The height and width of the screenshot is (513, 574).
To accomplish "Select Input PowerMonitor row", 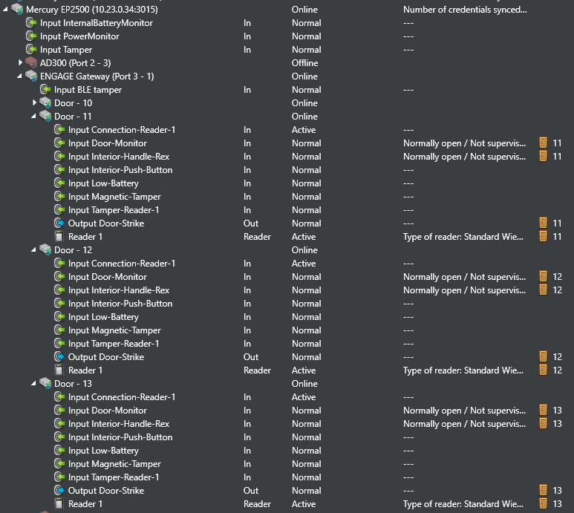I will 79,36.
